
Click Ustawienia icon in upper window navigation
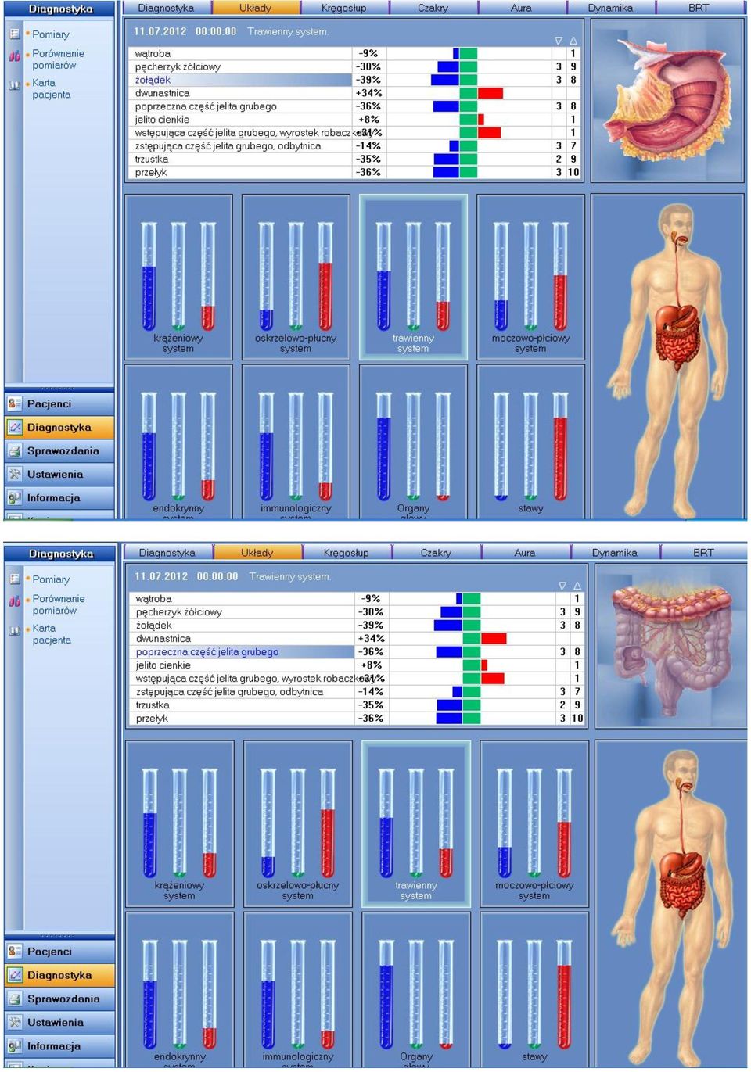[15, 474]
